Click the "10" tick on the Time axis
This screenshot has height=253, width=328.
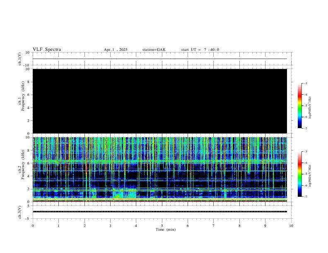[291, 226]
